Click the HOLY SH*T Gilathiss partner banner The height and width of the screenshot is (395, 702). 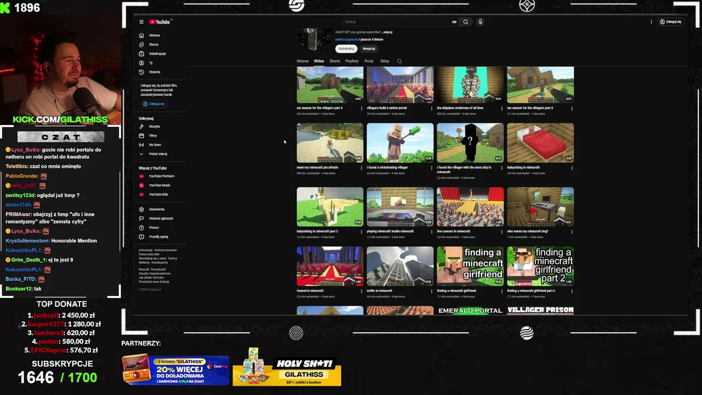coord(287,368)
